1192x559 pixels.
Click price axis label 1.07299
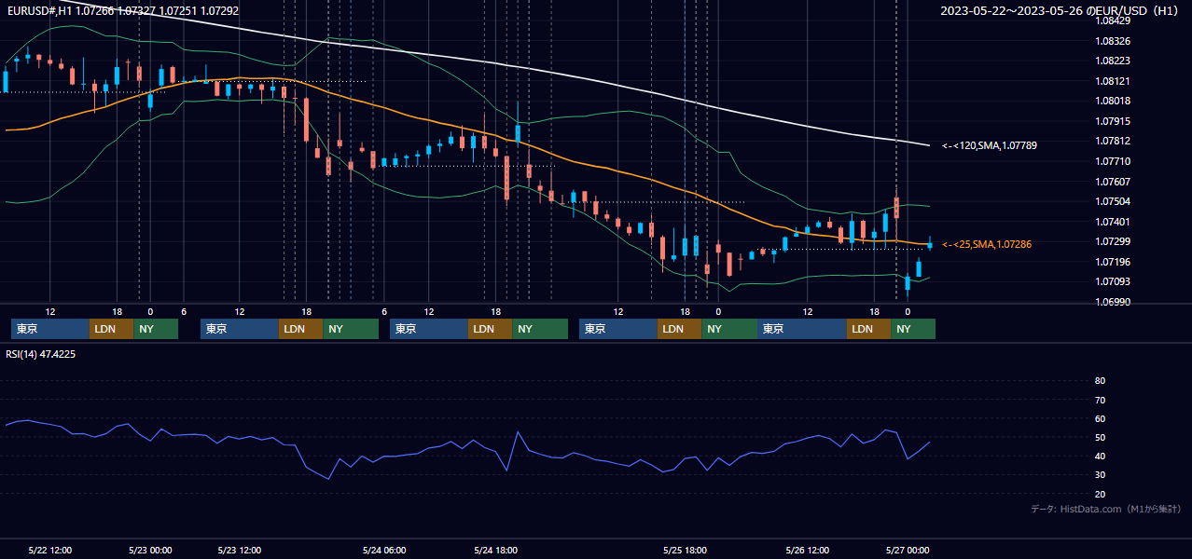(1112, 241)
